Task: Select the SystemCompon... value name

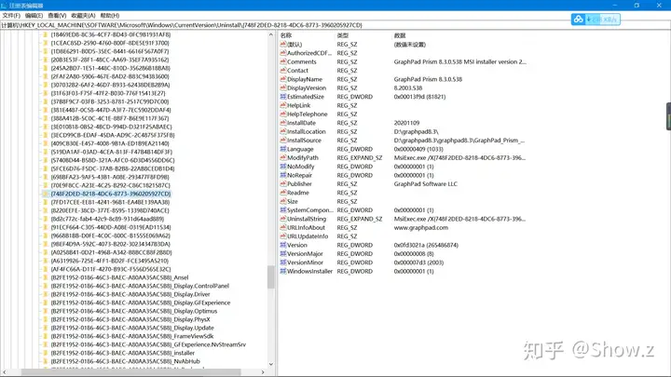Action: coord(309,210)
